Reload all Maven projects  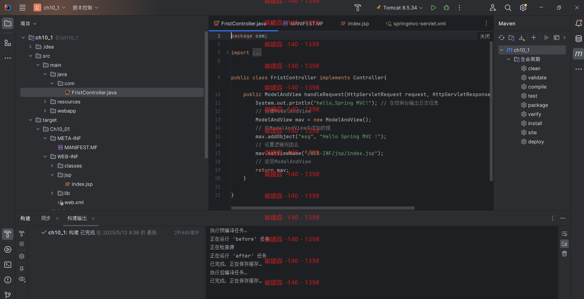tap(501, 38)
